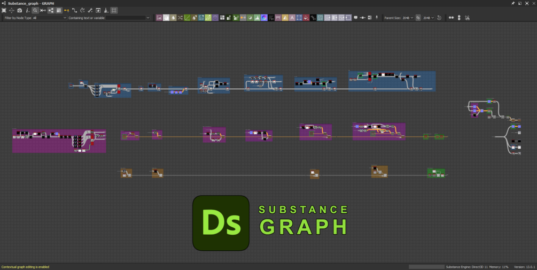Add a comment using speech bubble icon
The height and width of the screenshot is (270, 537).
coord(355,18)
